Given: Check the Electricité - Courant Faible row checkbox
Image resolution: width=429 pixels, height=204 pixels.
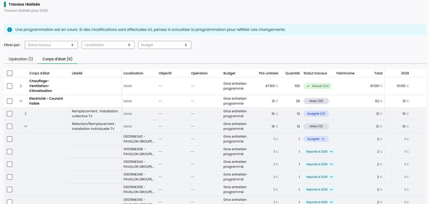Looking at the screenshot, I should (x=10, y=101).
